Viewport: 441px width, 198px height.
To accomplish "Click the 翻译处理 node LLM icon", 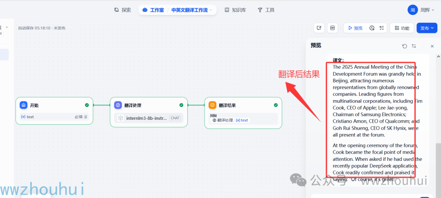I will pyautogui.click(x=118, y=106).
